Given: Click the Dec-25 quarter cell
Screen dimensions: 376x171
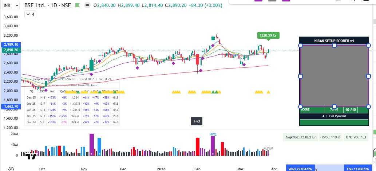Looking at the screenshot, I should (x=31, y=97).
